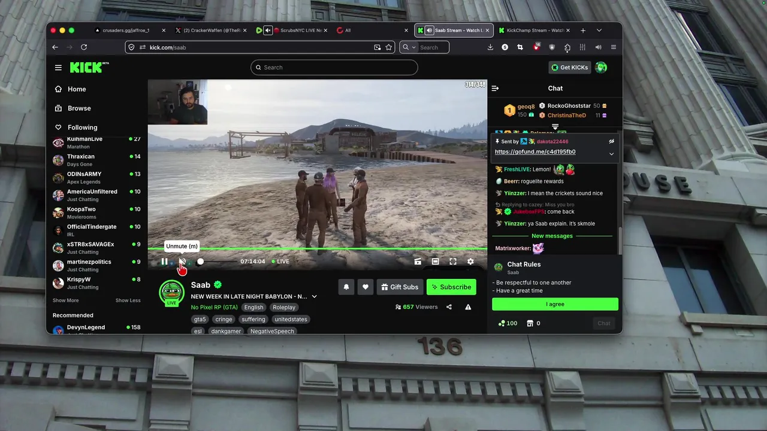This screenshot has width=767, height=431.
Task: Report the stream via warning triangle icon
Action: tap(468, 307)
